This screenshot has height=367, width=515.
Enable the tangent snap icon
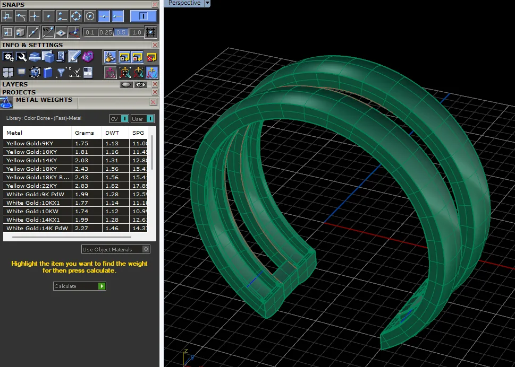click(21, 16)
